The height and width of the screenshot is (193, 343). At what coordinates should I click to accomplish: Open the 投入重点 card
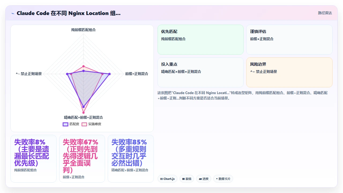pos(200,72)
